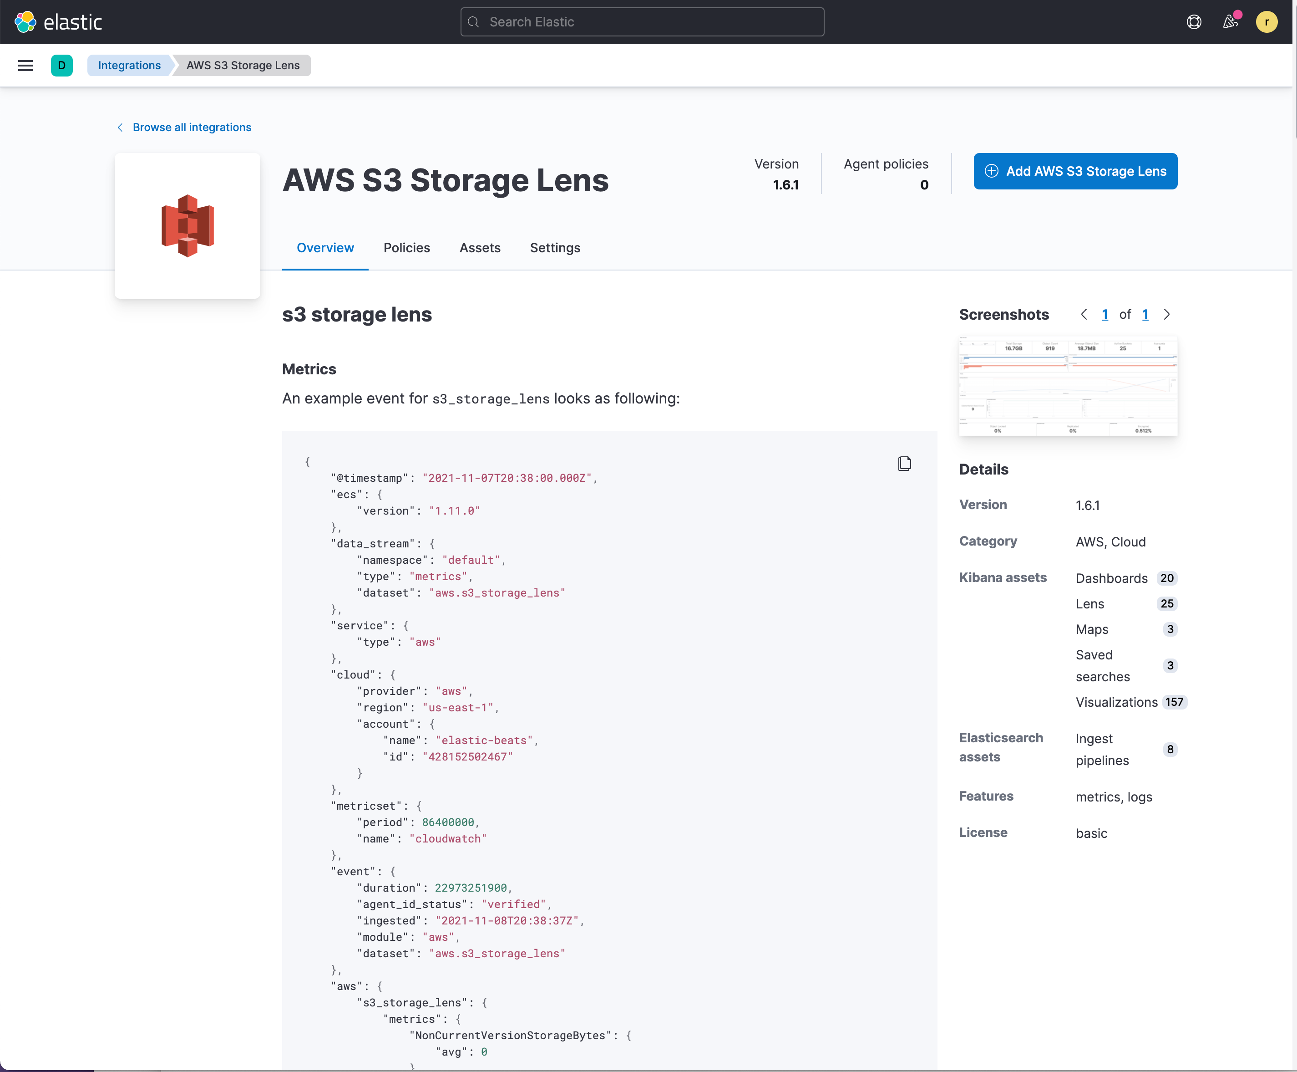Enlarge the dashboard screenshot thumbnail
This screenshot has width=1297, height=1072.
[x=1068, y=387]
